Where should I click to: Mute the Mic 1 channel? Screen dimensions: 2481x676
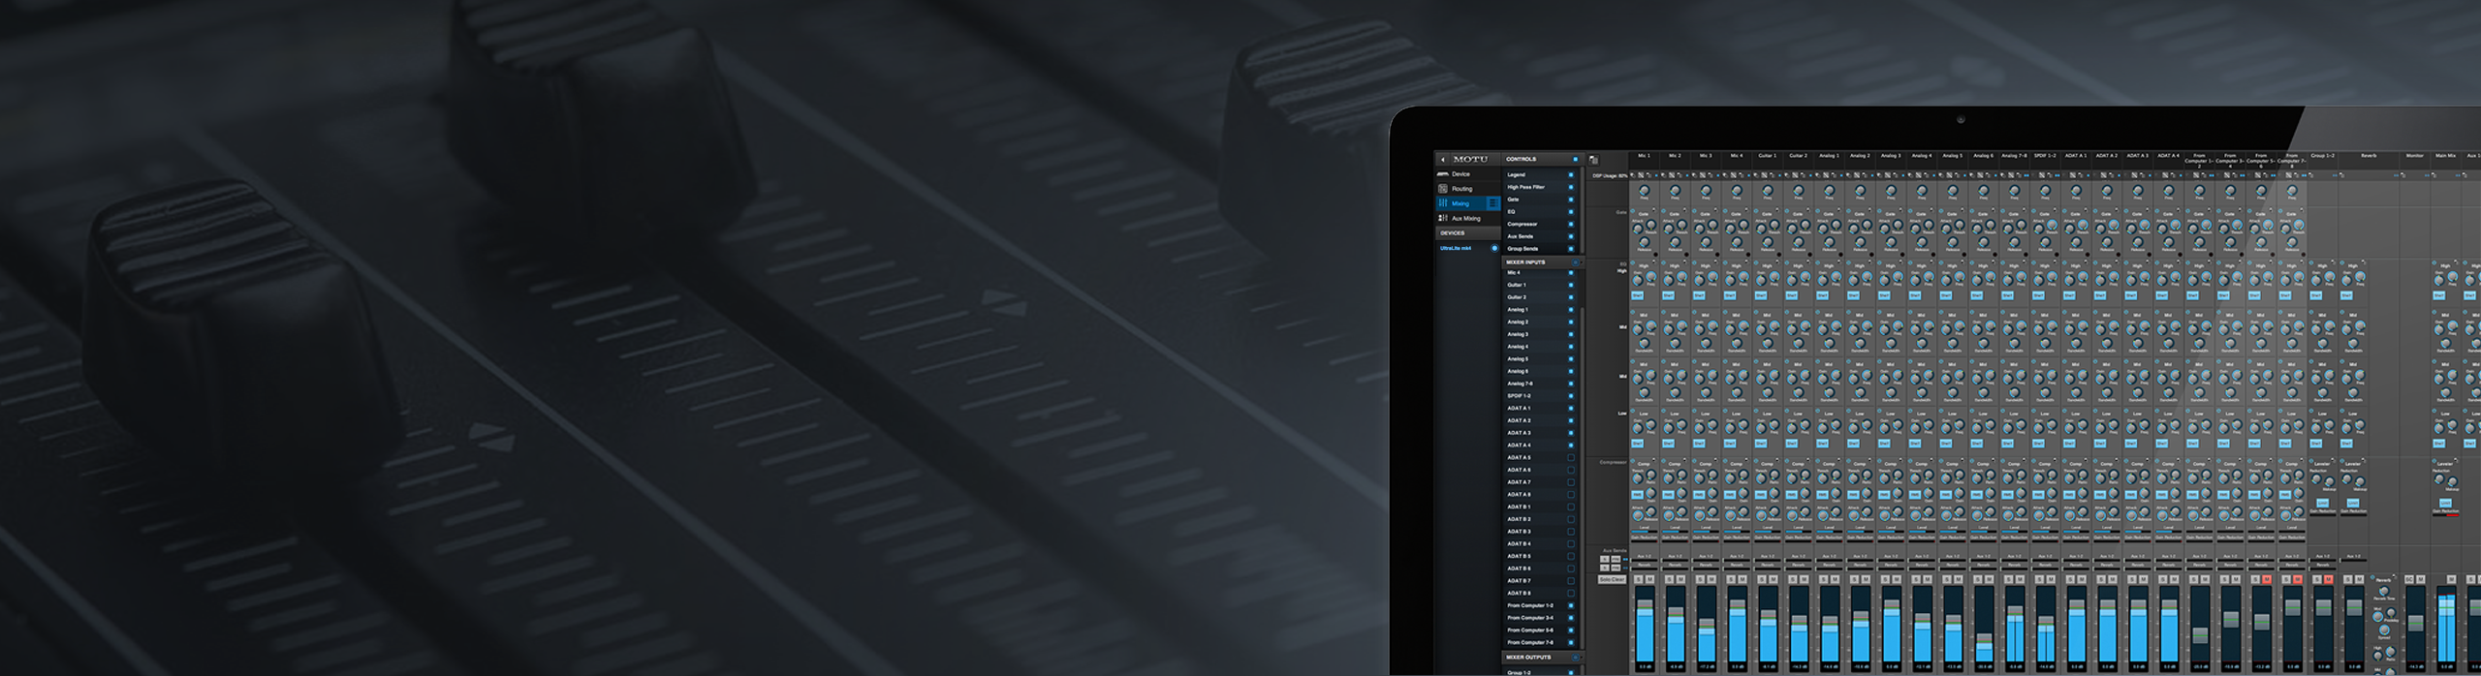(x=1650, y=579)
